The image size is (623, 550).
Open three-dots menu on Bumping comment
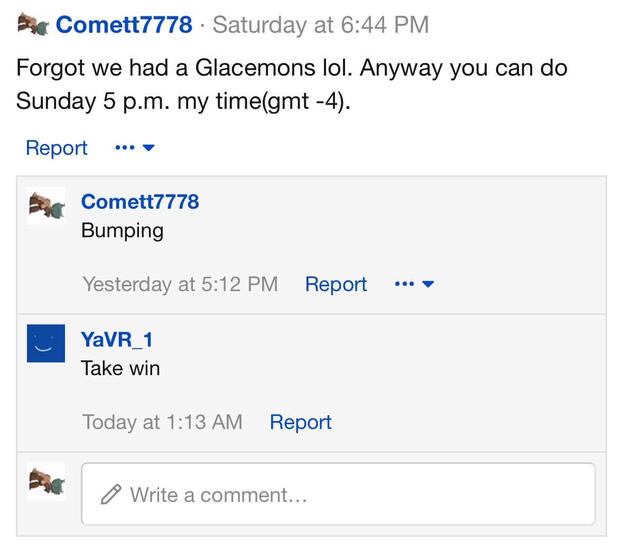tap(404, 284)
